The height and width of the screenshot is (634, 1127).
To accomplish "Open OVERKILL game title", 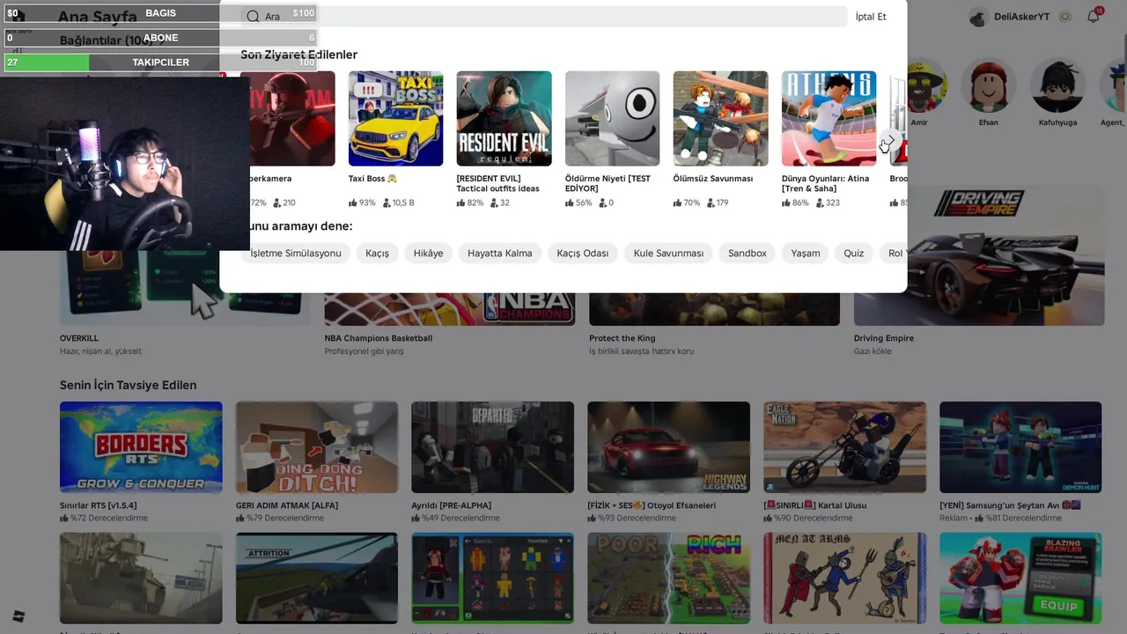I will point(79,338).
